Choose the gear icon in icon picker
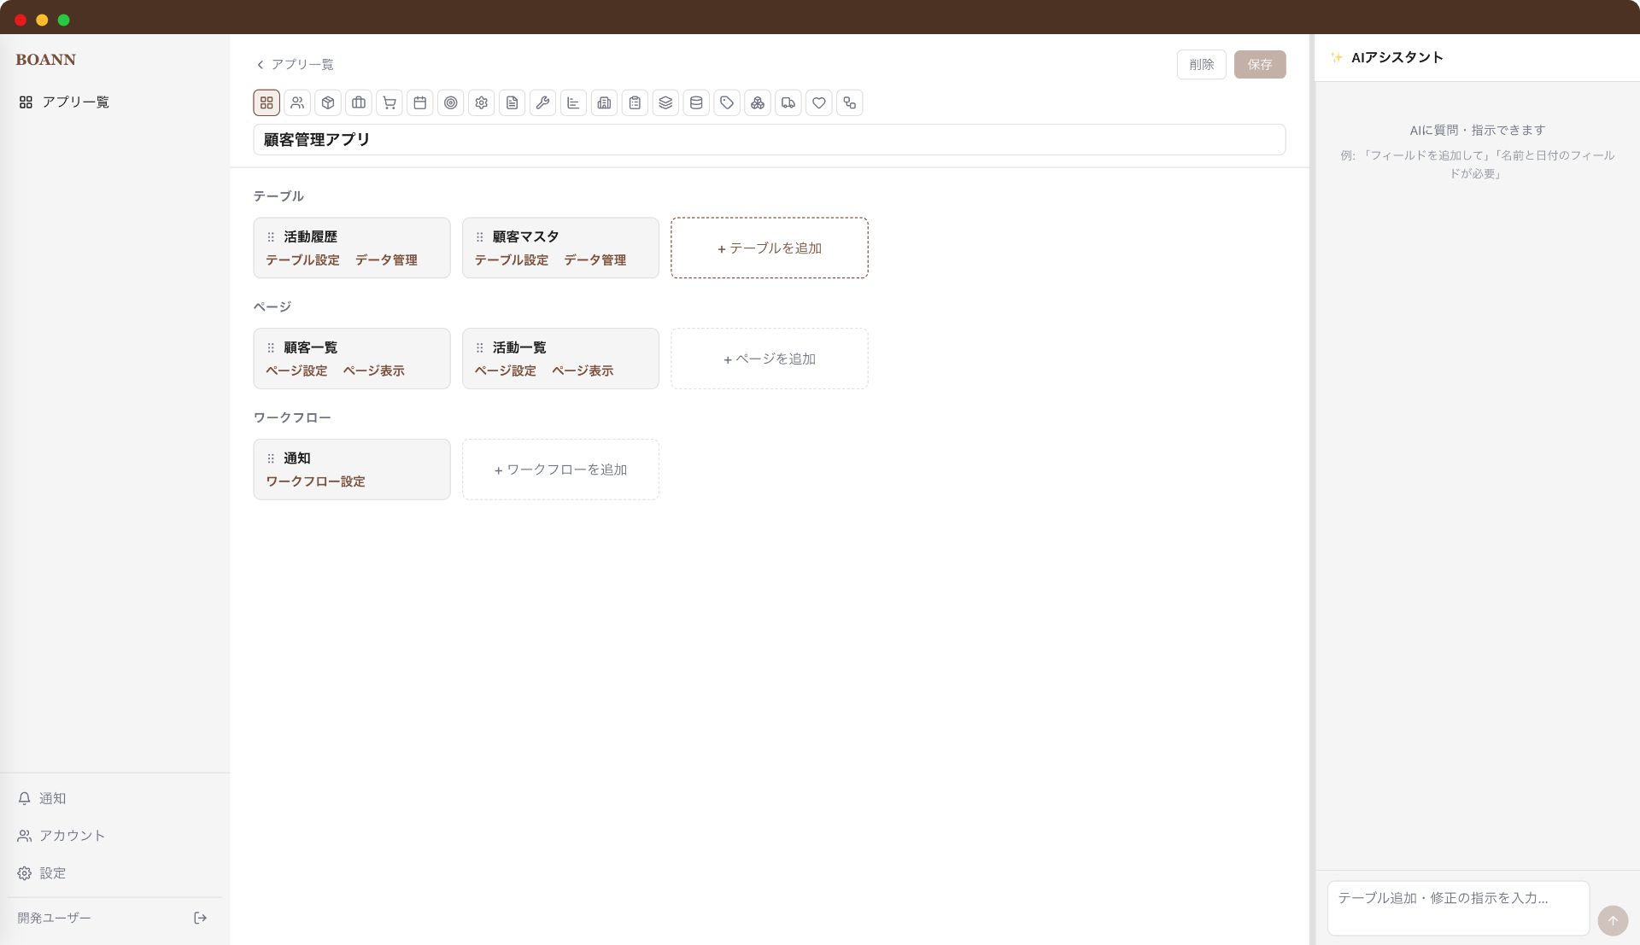 (482, 102)
